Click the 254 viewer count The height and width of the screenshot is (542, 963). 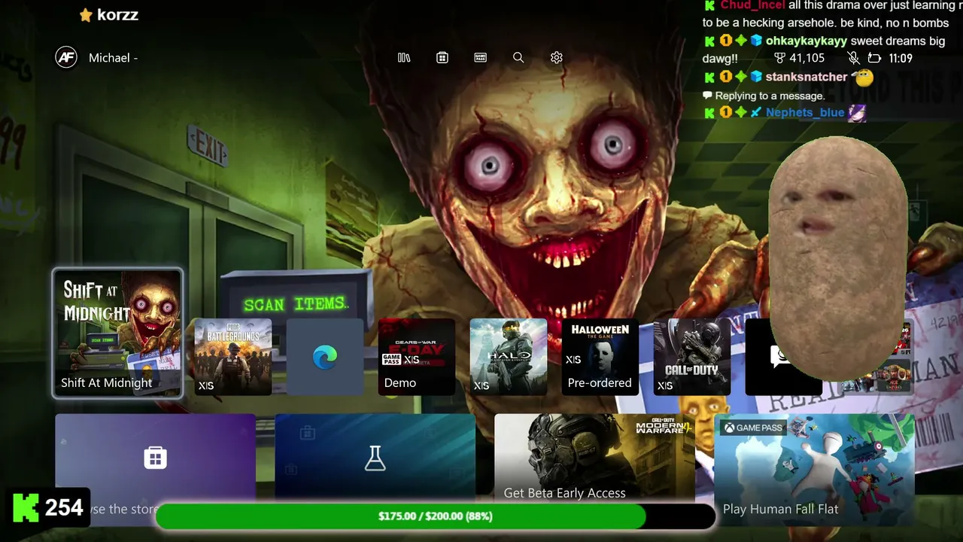tap(64, 508)
